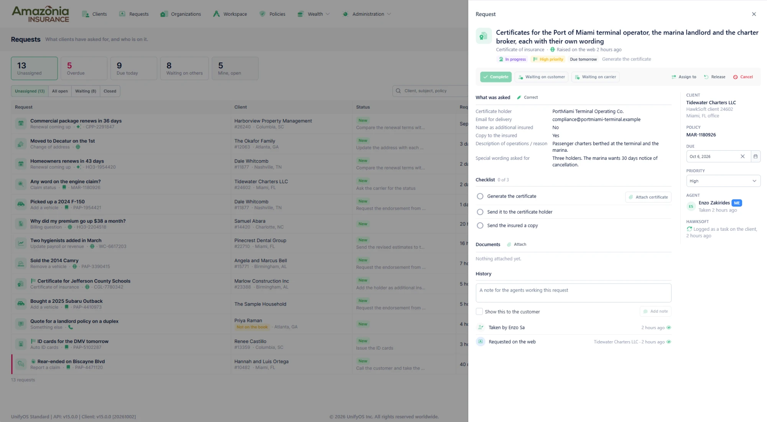Open the Priority High dropdown
This screenshot has width=767, height=422.
(723, 181)
